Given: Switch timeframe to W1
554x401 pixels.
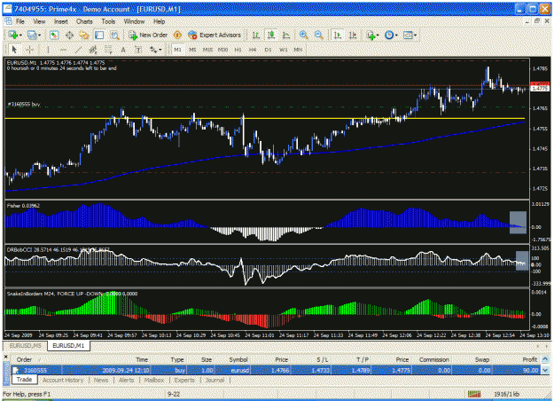Looking at the screenshot, I should point(284,50).
